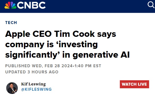The image size is (155, 99).
Task: Click 'Apple CEO' at headline start
Action: pos(28,34)
